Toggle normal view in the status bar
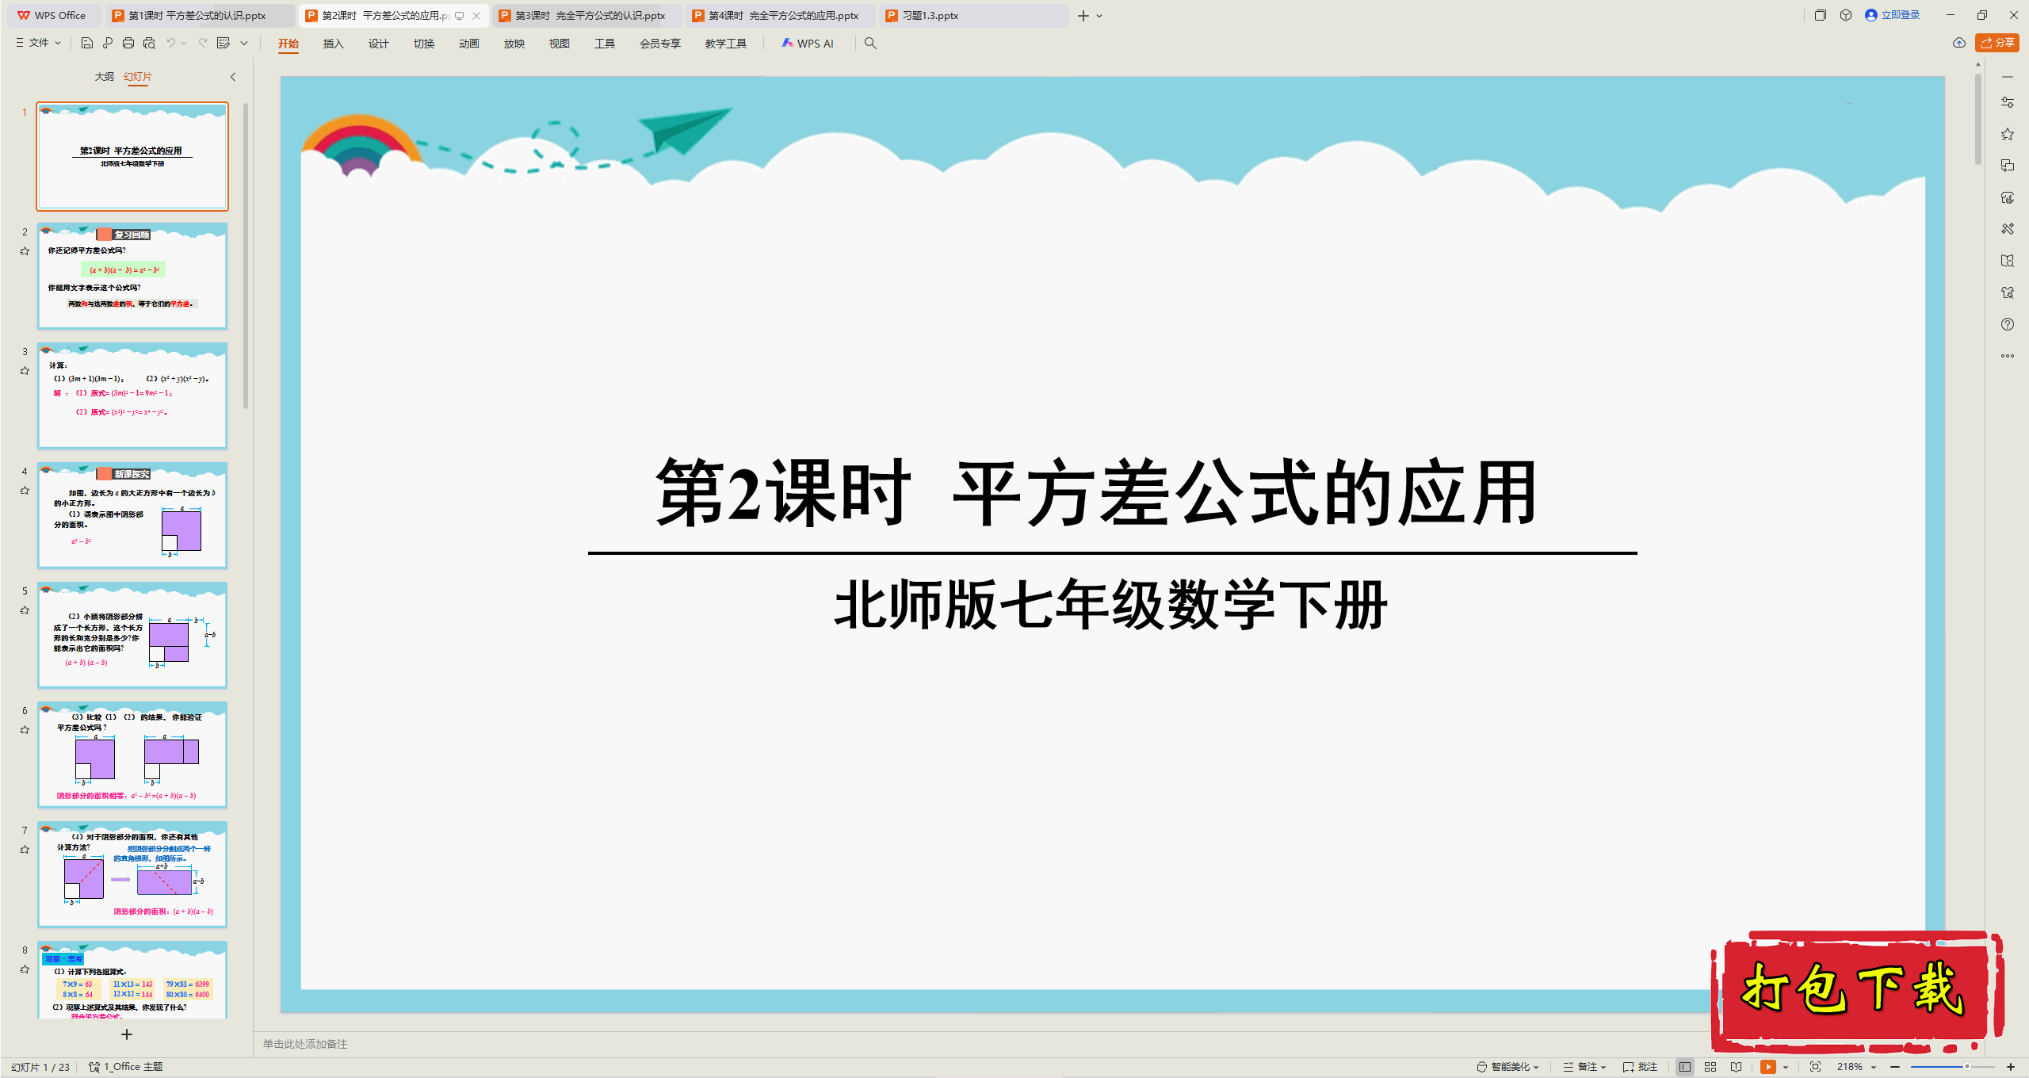The width and height of the screenshot is (2029, 1078). coord(1685,1067)
